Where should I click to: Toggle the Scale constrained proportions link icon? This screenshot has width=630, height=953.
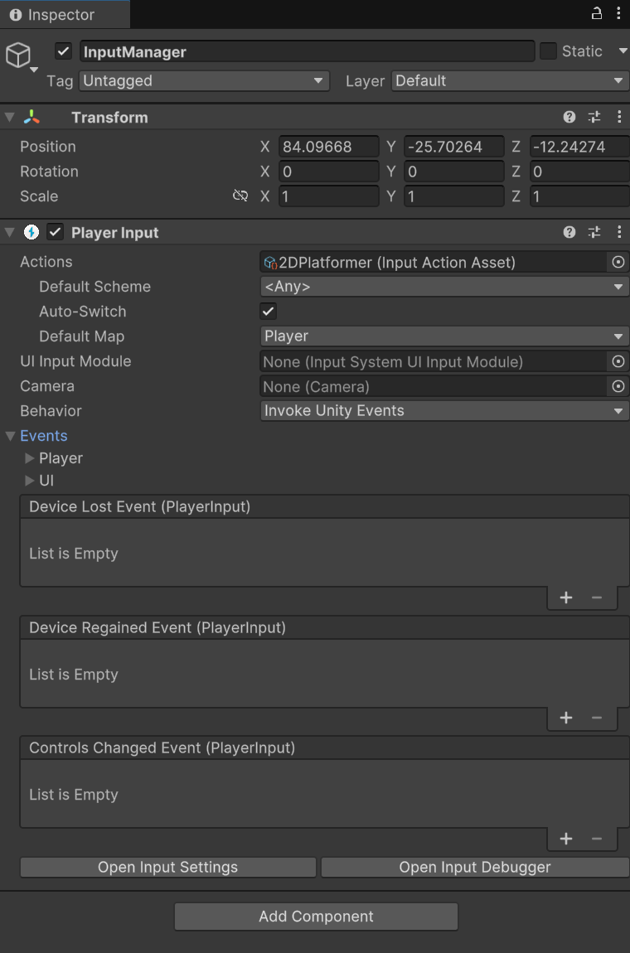click(x=240, y=196)
